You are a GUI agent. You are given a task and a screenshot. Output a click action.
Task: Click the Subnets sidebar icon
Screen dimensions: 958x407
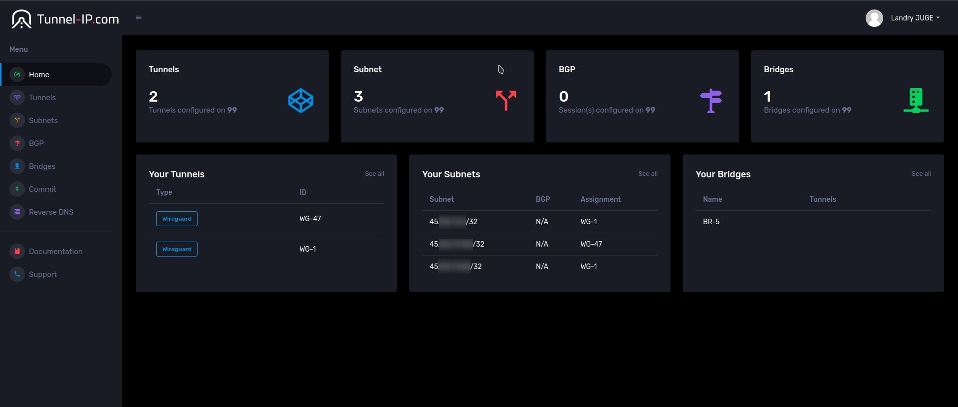17,121
